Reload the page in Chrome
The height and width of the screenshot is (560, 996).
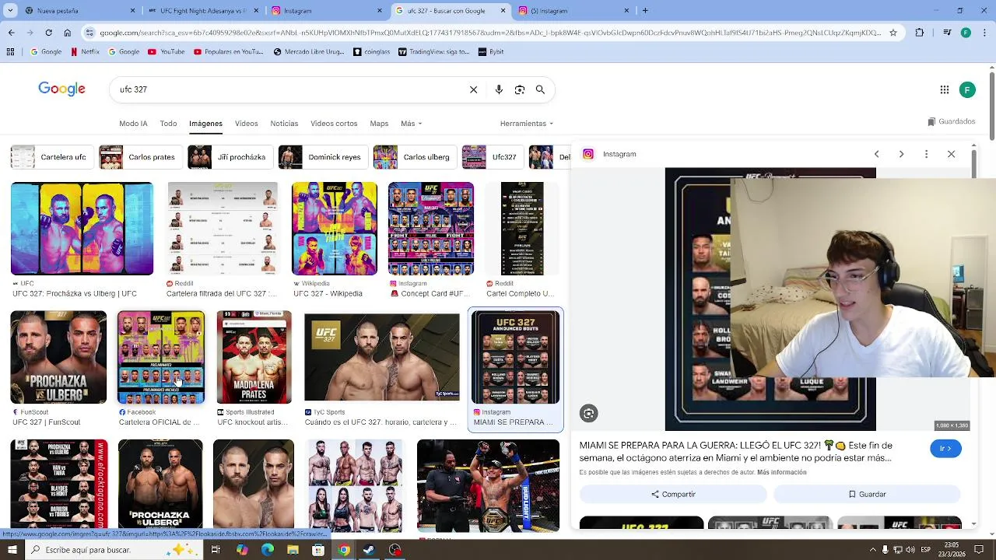coord(48,33)
